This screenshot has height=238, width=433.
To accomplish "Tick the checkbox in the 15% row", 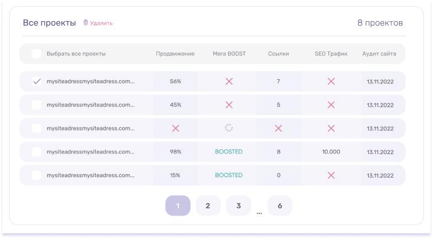I will coord(36,175).
